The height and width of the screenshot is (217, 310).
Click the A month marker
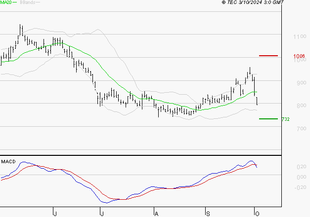tap(156, 214)
